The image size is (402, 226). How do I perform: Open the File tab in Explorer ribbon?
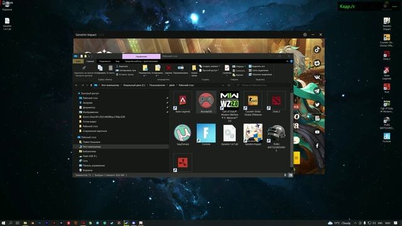tap(78, 62)
